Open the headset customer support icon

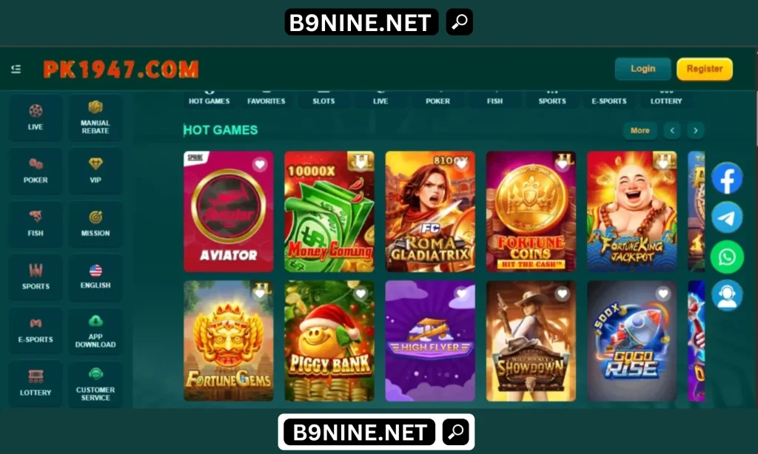pyautogui.click(x=727, y=296)
